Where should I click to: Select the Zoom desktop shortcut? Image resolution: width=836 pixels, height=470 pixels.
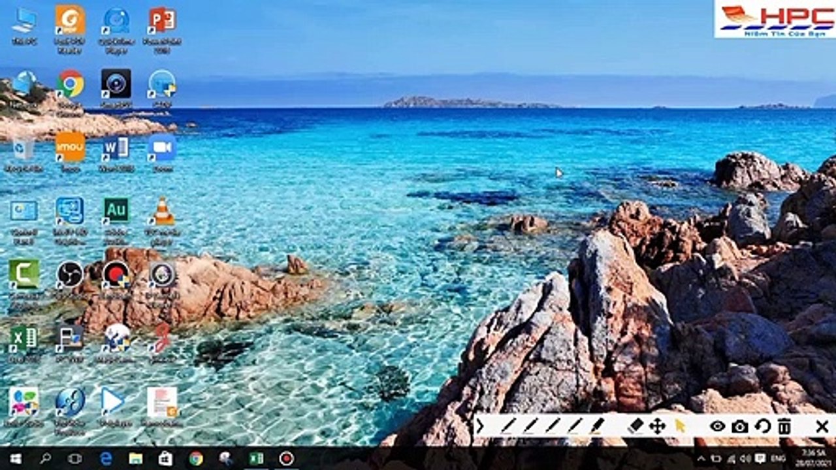pyautogui.click(x=161, y=152)
